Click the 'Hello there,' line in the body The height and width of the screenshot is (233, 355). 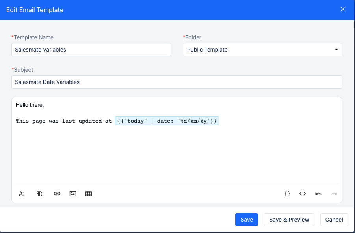(x=30, y=105)
